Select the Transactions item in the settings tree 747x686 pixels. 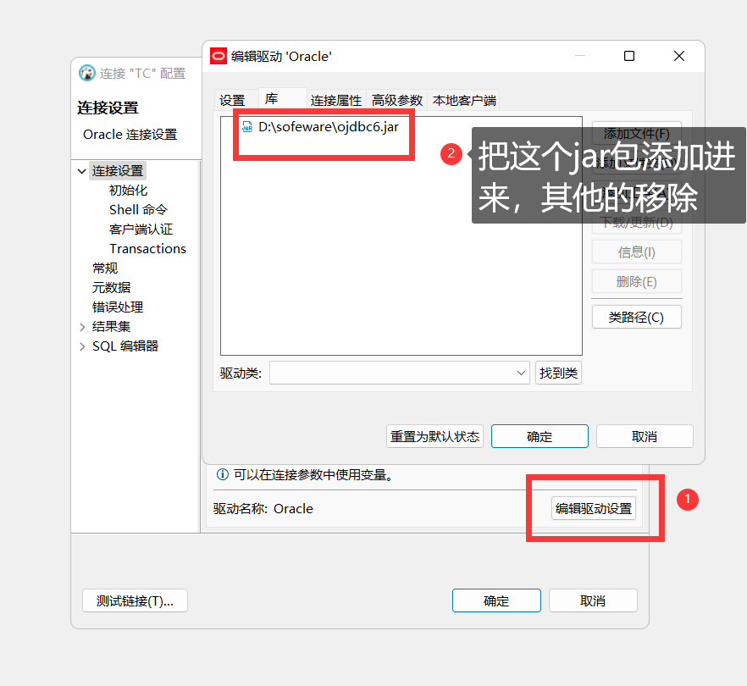(x=147, y=248)
